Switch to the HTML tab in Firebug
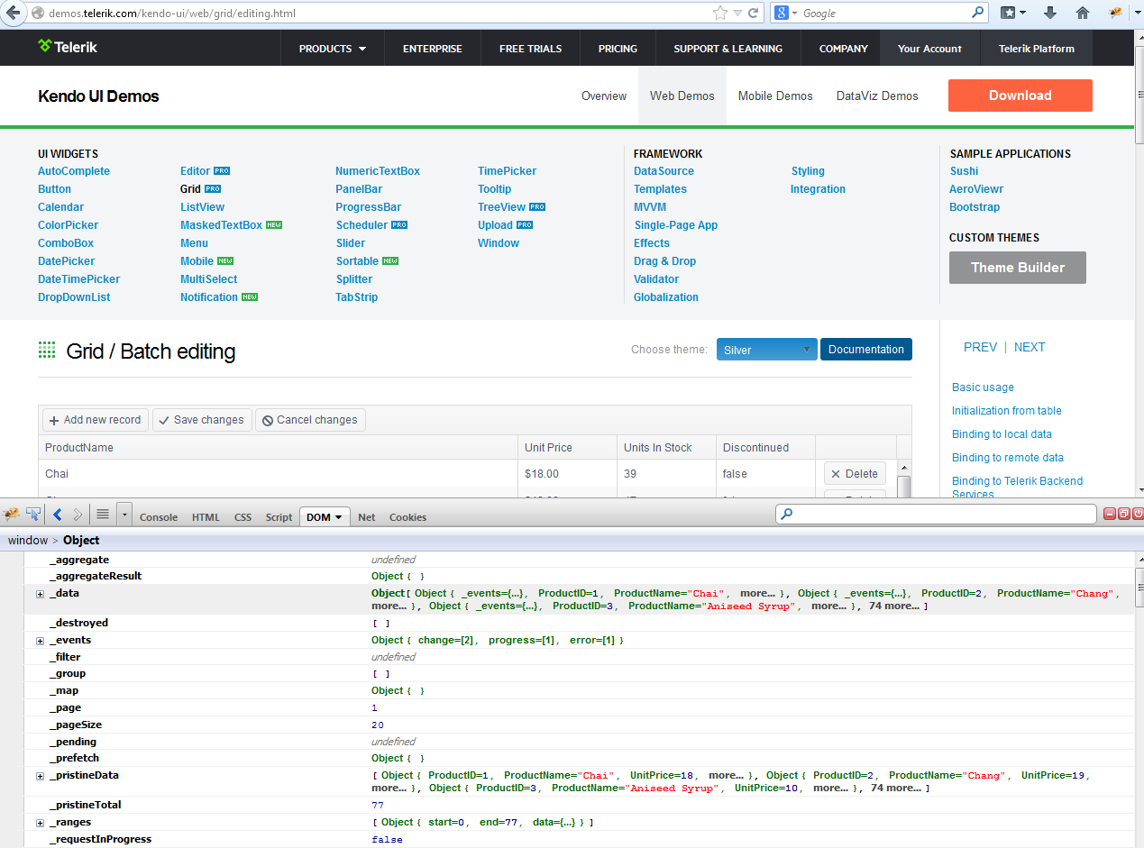Screen dimensions: 1144x848 click(206, 517)
